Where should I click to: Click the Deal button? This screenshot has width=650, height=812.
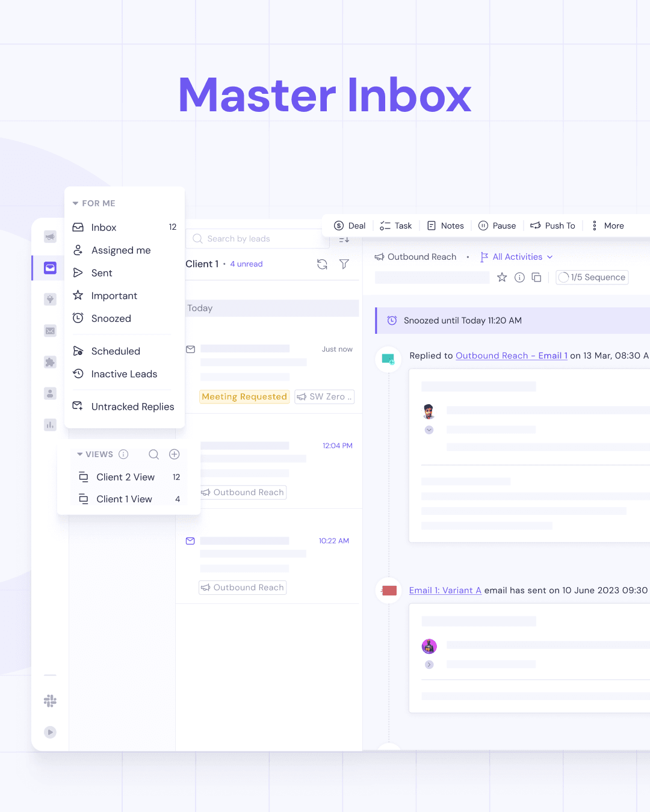click(350, 226)
